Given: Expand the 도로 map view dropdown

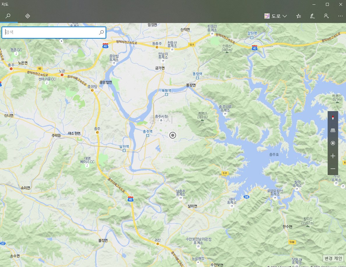Looking at the screenshot, I should (x=276, y=16).
